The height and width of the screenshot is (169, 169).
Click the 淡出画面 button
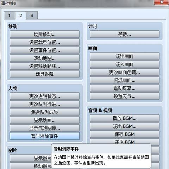125,56
